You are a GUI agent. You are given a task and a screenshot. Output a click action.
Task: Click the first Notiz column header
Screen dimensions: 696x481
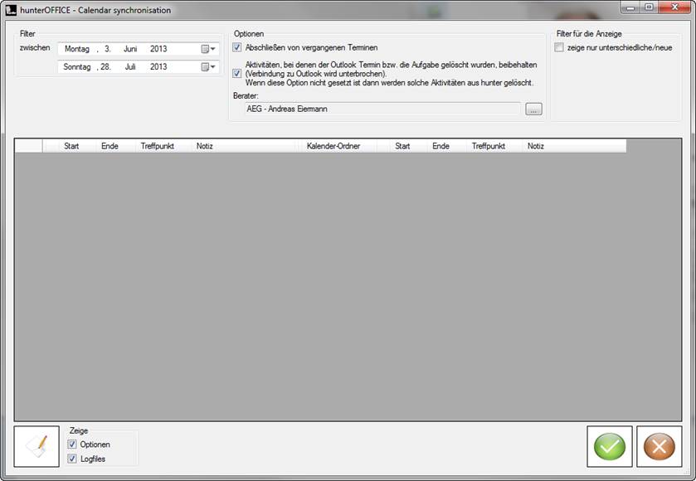pyautogui.click(x=205, y=146)
